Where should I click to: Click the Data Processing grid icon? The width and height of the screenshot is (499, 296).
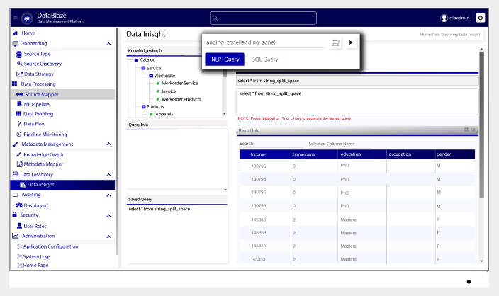[x=15, y=84]
